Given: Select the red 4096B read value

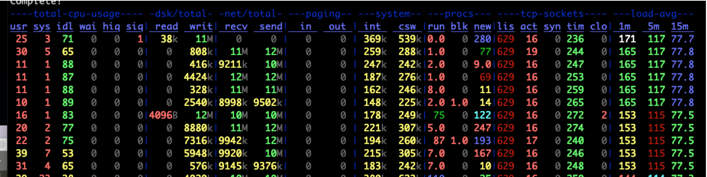Looking at the screenshot, I should pos(163,115).
